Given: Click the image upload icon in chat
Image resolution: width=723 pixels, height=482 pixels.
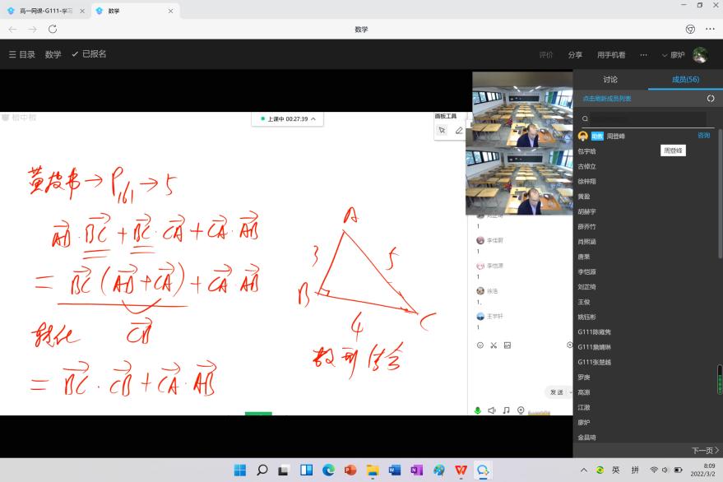Looking at the screenshot, I should (x=507, y=345).
